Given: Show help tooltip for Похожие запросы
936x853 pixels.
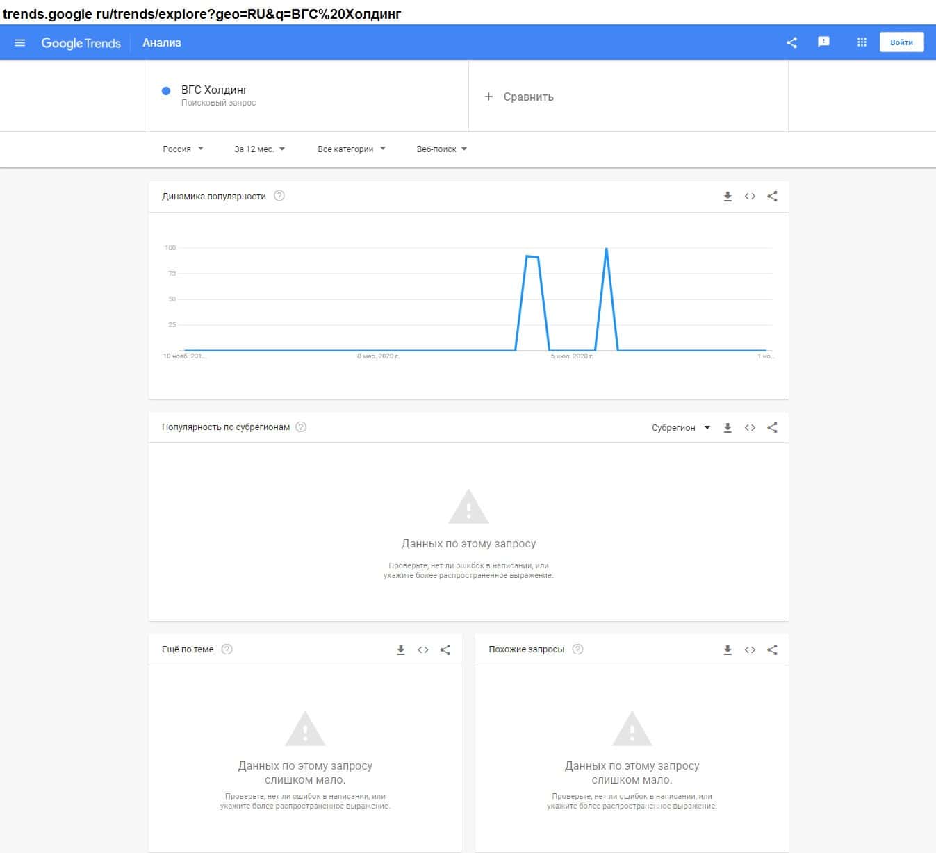Looking at the screenshot, I should [x=577, y=649].
